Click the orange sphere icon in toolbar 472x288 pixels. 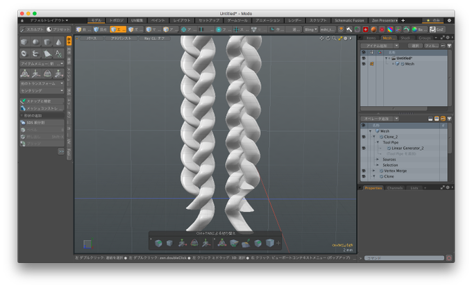click(x=373, y=29)
